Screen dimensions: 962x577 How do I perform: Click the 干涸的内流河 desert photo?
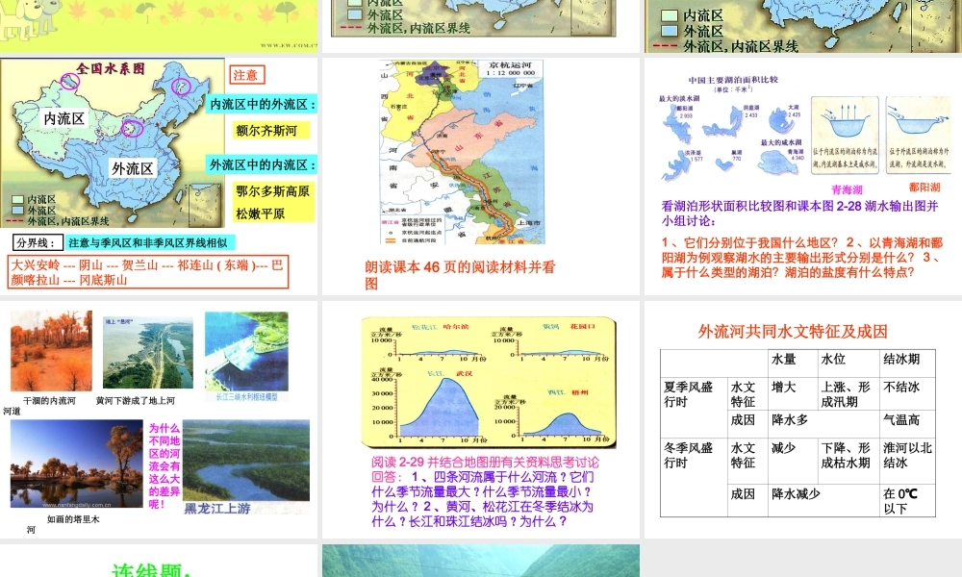(x=52, y=351)
